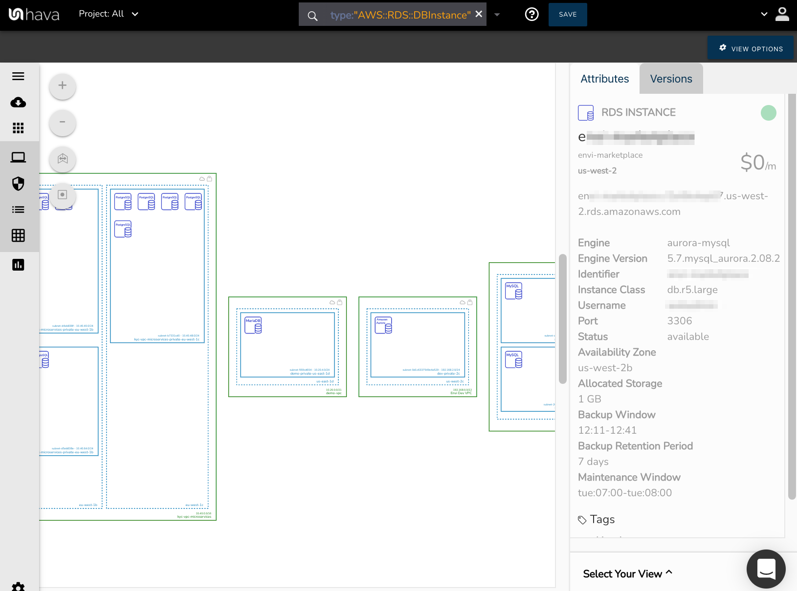Open the account chevron dropdown

(x=764, y=14)
